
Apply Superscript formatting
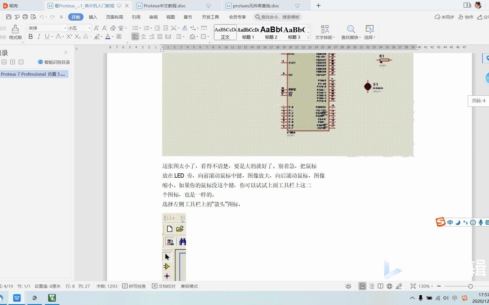coord(69,36)
